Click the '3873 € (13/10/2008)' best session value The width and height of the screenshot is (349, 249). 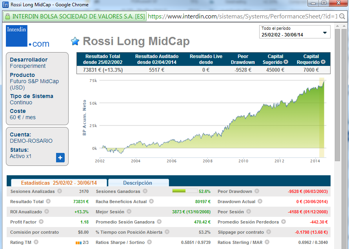(x=191, y=212)
